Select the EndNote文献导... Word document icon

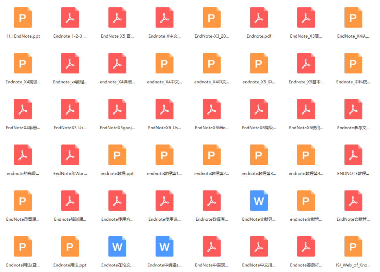[x=259, y=200]
